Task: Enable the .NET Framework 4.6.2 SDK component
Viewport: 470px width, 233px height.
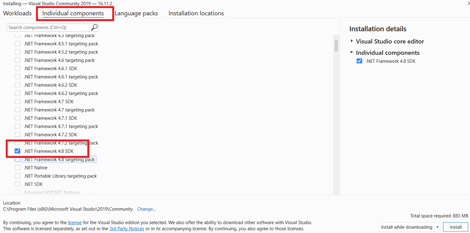Action: tap(17, 85)
